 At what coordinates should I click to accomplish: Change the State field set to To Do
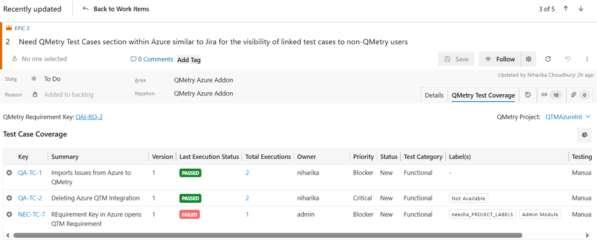(x=52, y=79)
